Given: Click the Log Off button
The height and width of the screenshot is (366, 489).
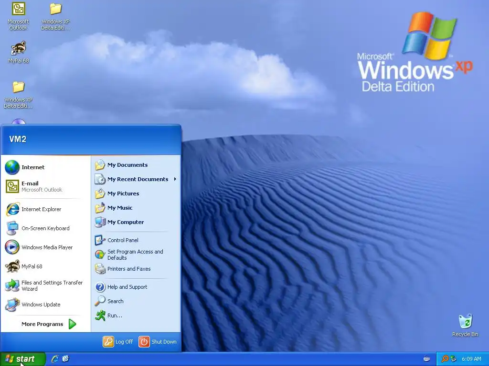Looking at the screenshot, I should 118,342.
